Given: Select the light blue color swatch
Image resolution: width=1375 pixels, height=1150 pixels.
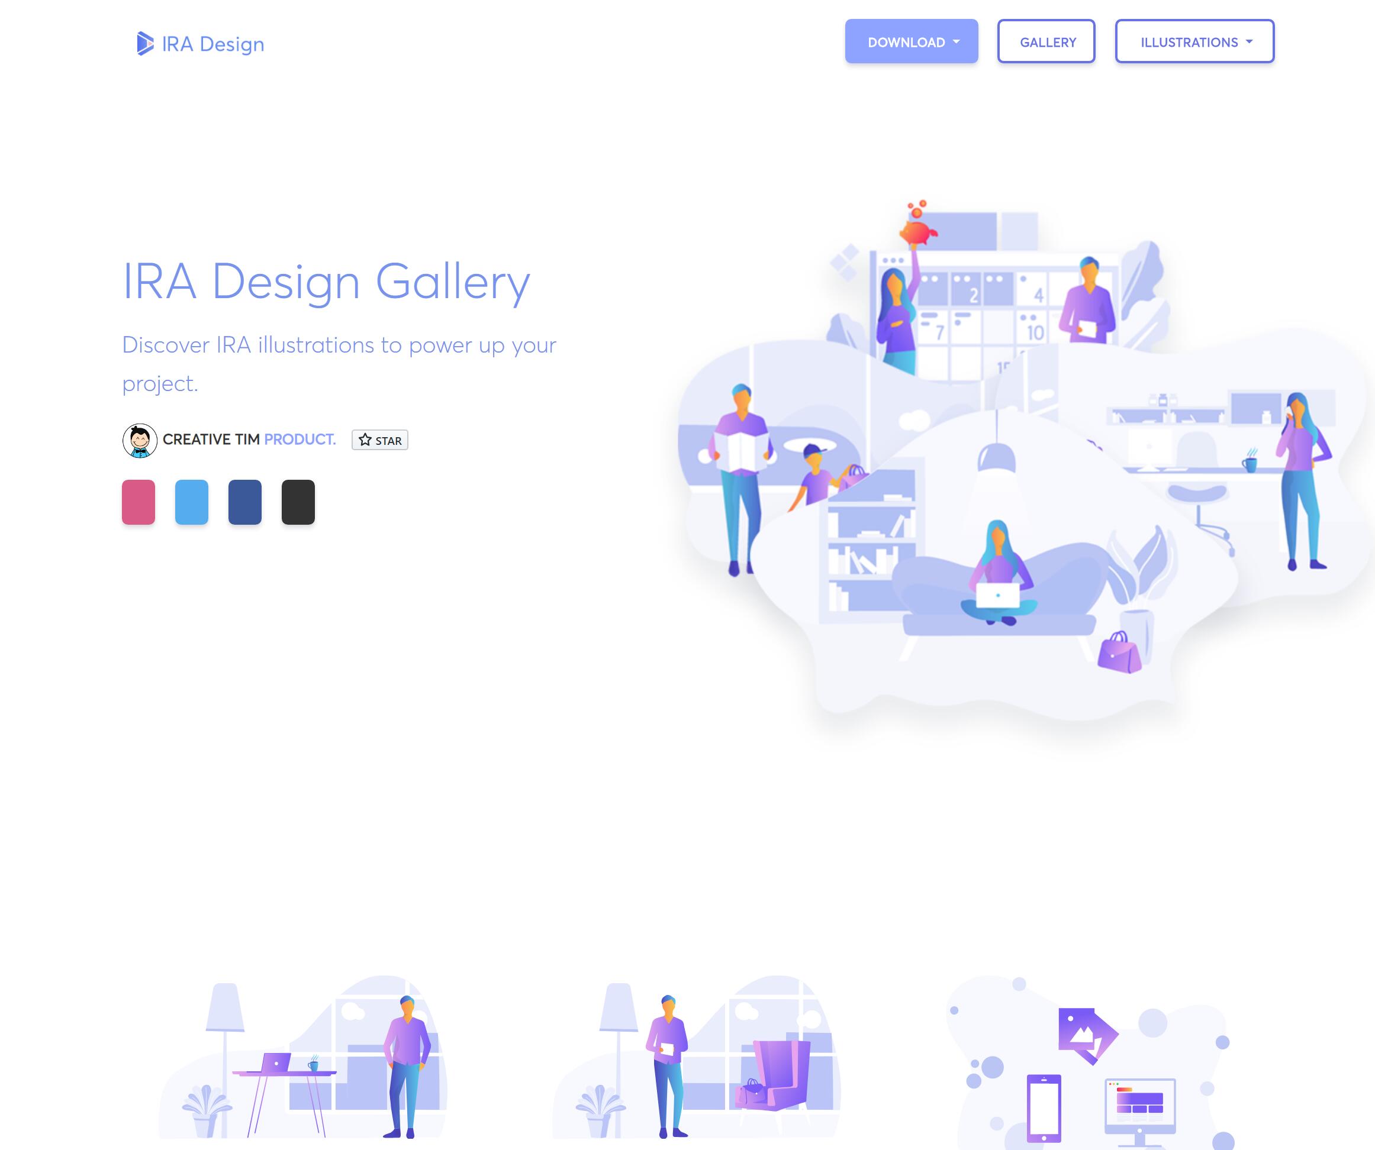Looking at the screenshot, I should pyautogui.click(x=192, y=502).
